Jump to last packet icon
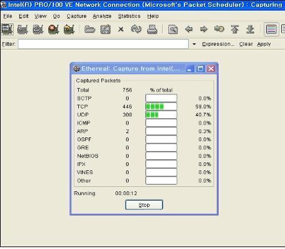285x249 pixels. click(250, 29)
